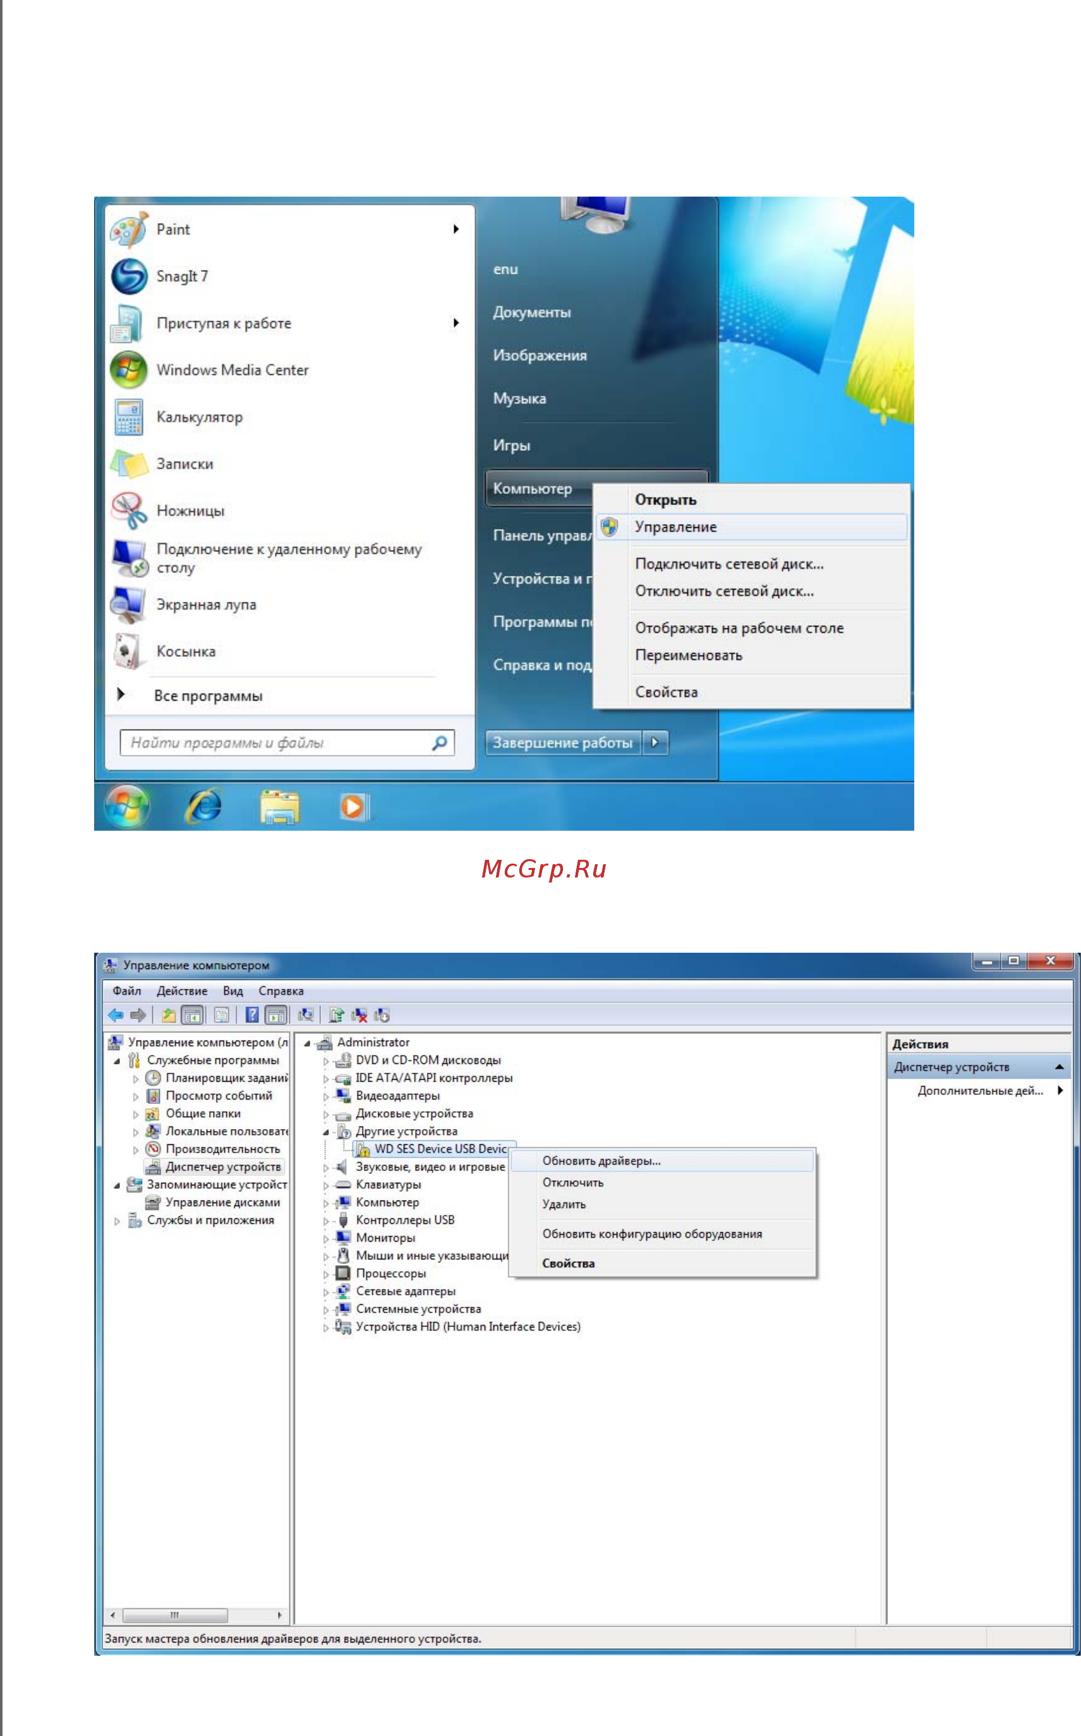Open Изображения link in Start menu

(x=540, y=355)
